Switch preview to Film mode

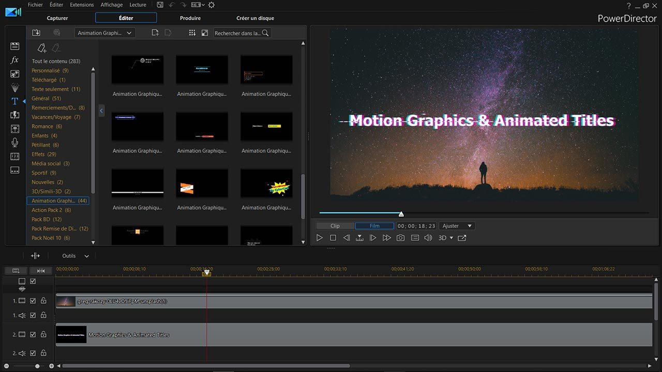(374, 226)
